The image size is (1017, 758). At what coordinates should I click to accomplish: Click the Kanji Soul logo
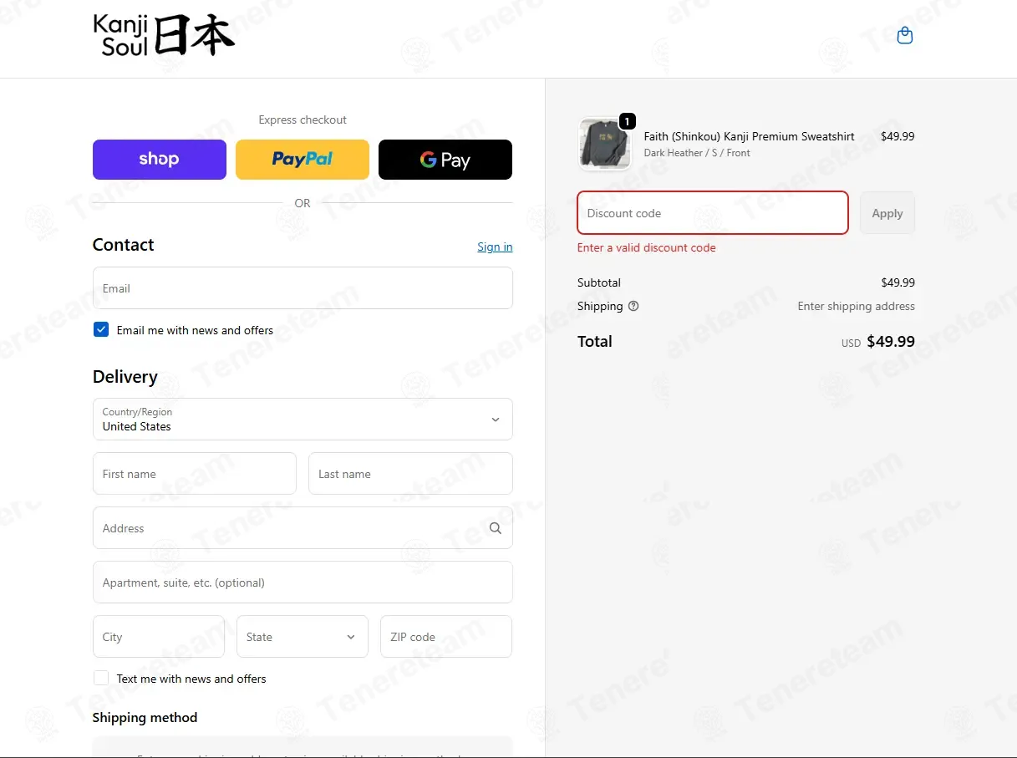coord(164,36)
